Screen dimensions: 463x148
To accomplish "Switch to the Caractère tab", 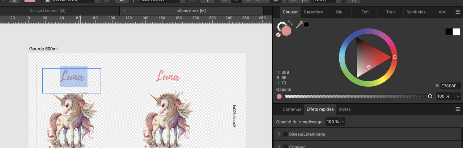I will [x=313, y=12].
